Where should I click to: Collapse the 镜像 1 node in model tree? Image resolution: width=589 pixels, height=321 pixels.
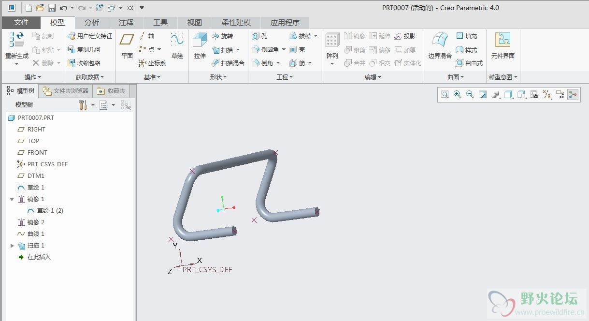coord(12,199)
